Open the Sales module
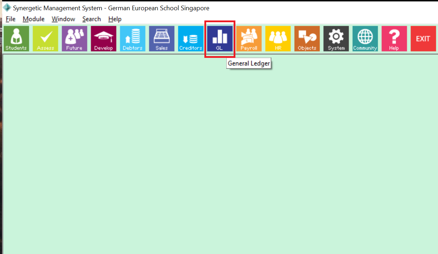 click(161, 38)
